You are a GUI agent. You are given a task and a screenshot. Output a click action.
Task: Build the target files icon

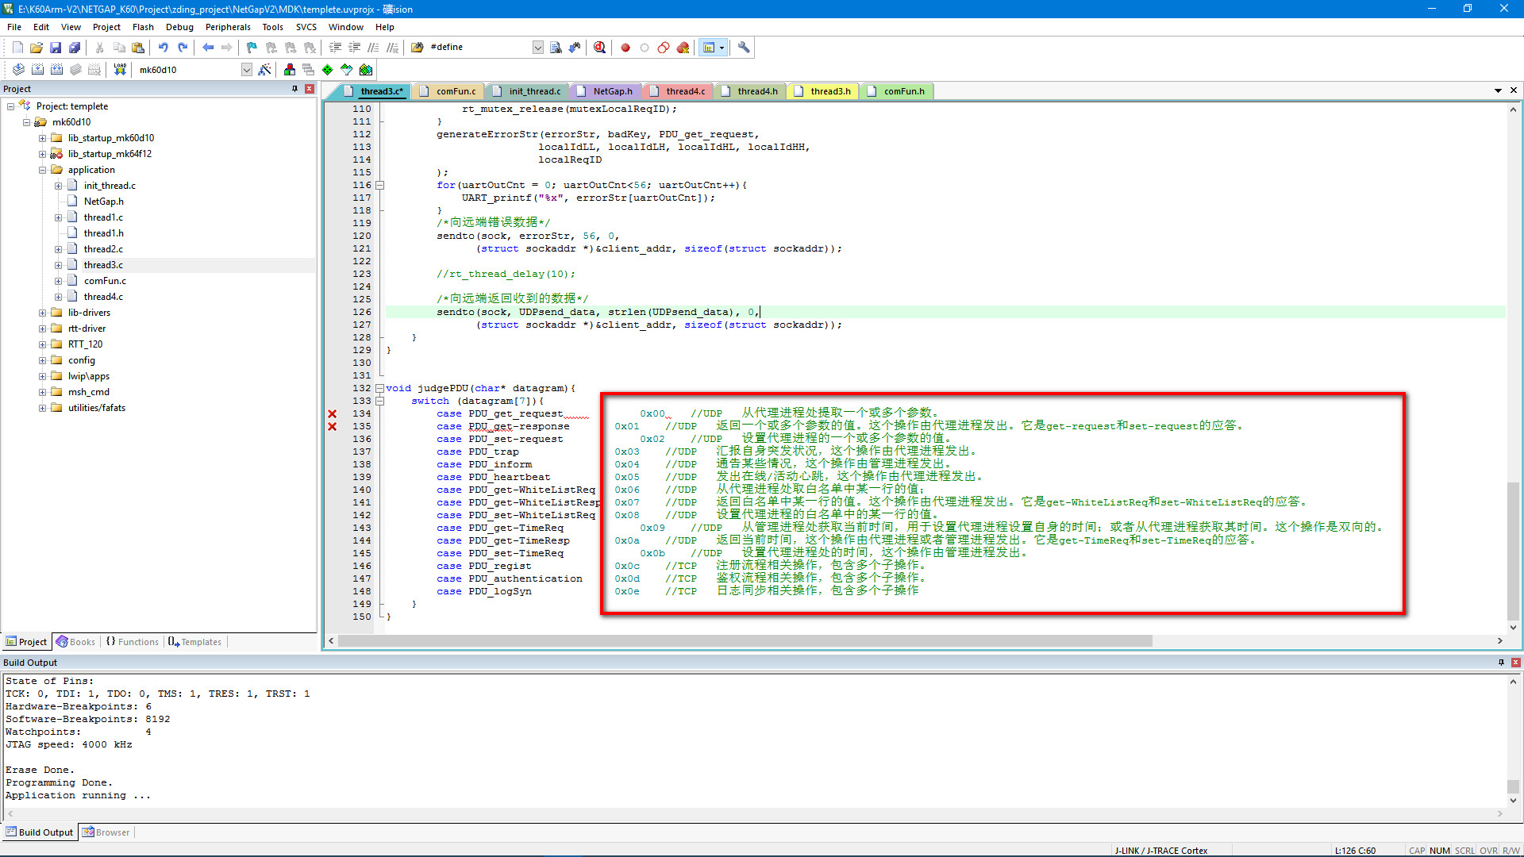[x=37, y=70]
